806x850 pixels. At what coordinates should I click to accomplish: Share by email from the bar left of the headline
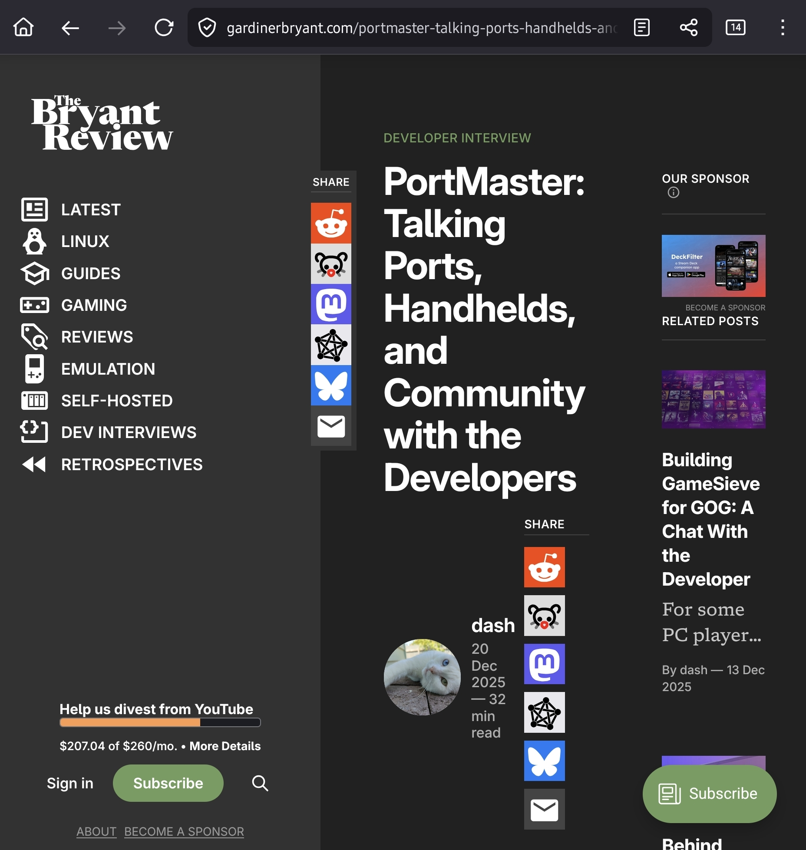331,426
